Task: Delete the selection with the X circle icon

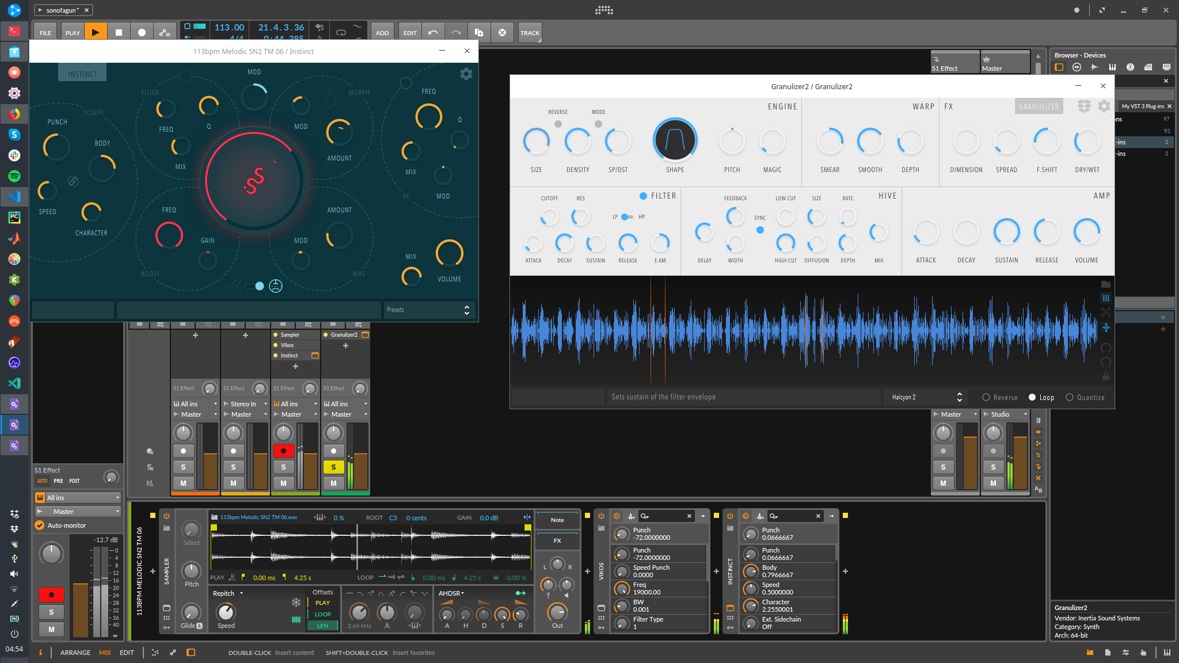Action: (x=502, y=33)
